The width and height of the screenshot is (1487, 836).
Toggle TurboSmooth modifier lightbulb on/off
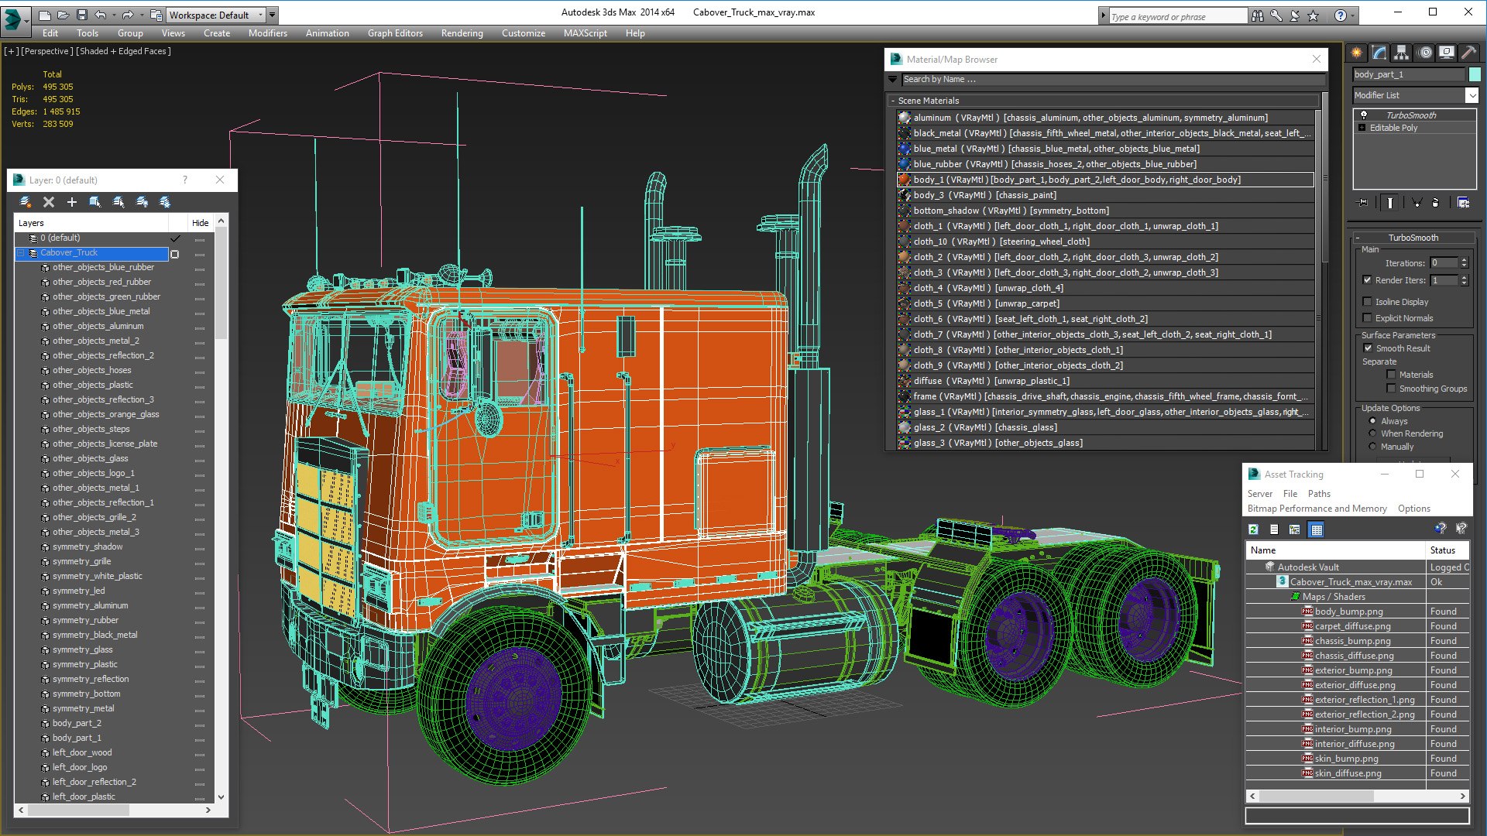click(x=1364, y=115)
